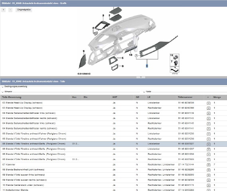Select callout number 5 in diagram

[x=122, y=58]
